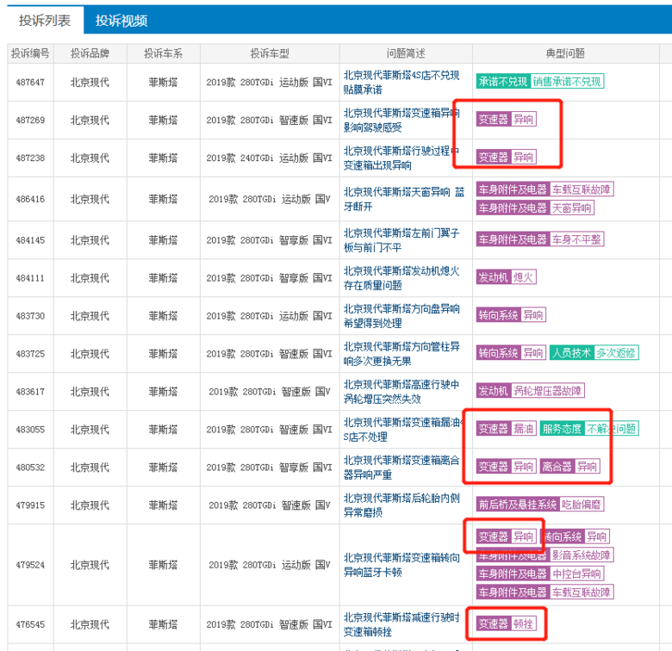The image size is (672, 651).
Task: Open complaint 北京现代菲斯塔左前门翼子板与前门不平
Action: click(401, 240)
